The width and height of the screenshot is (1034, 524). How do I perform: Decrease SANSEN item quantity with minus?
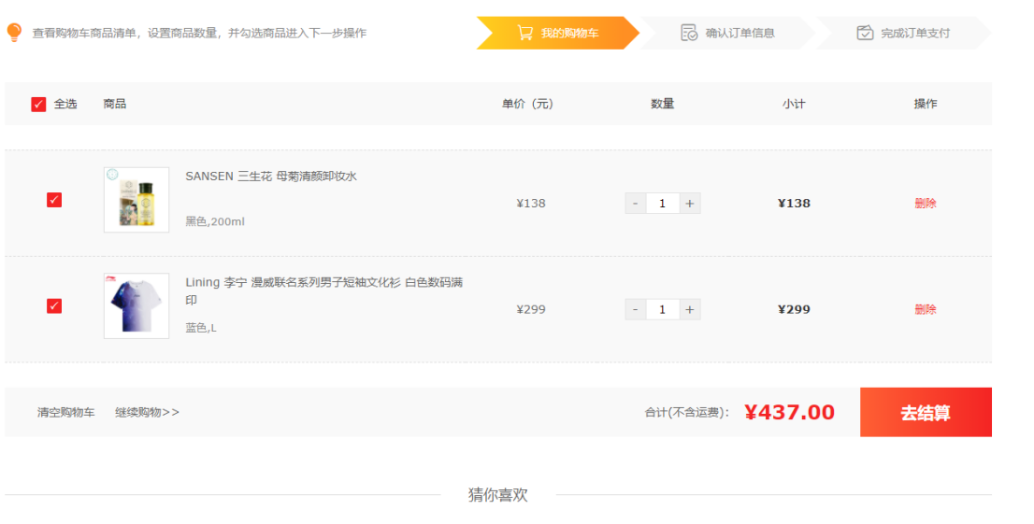pyautogui.click(x=636, y=204)
